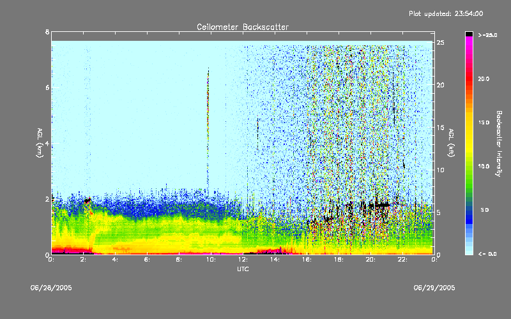The width and height of the screenshot is (511, 319).
Task: Click the right kft axis tick label 20
Action: click(x=441, y=85)
